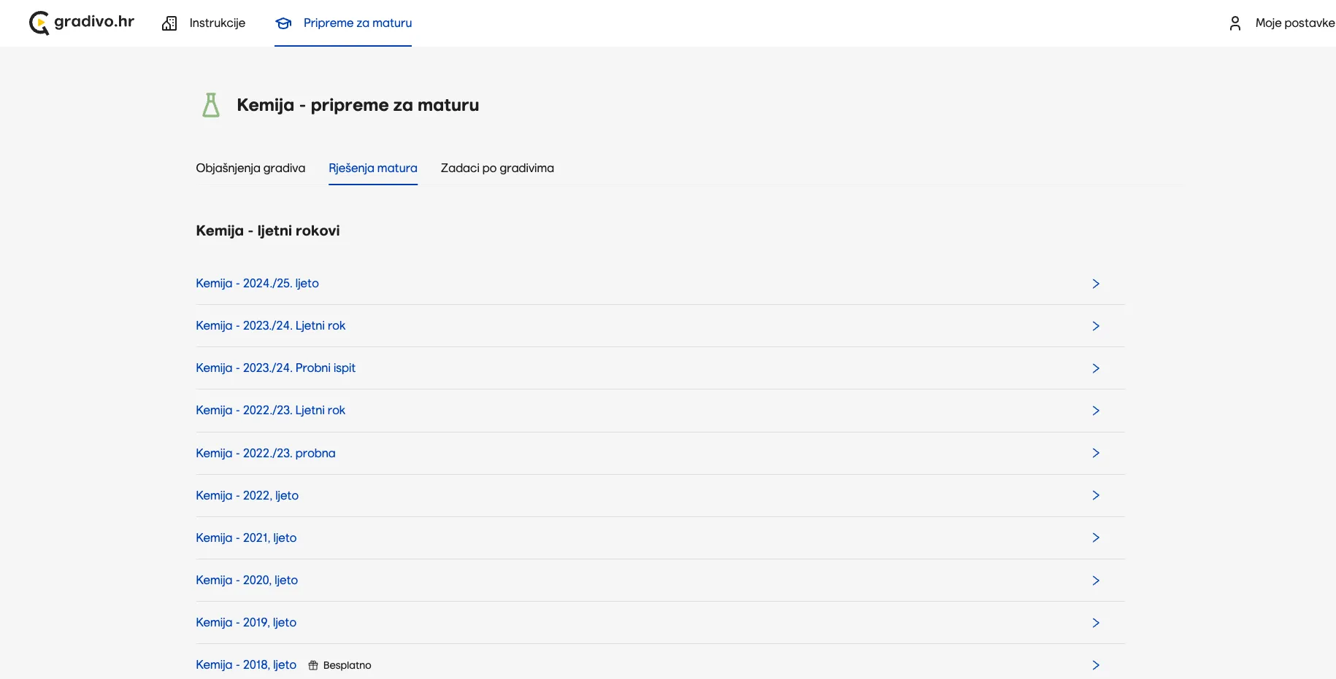The height and width of the screenshot is (679, 1336).
Task: Open Kemija - 2023./24. Probni ispit
Action: point(275,368)
